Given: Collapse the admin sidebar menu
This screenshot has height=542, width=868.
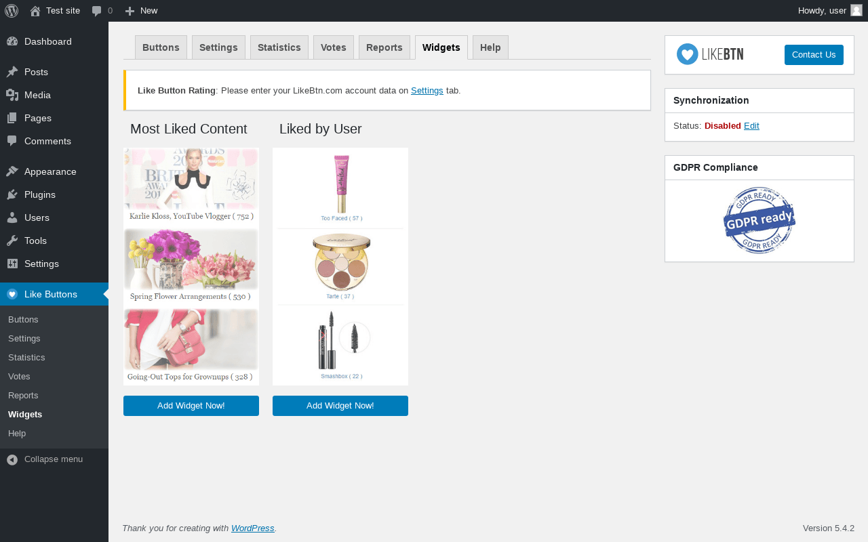Looking at the screenshot, I should click(54, 459).
